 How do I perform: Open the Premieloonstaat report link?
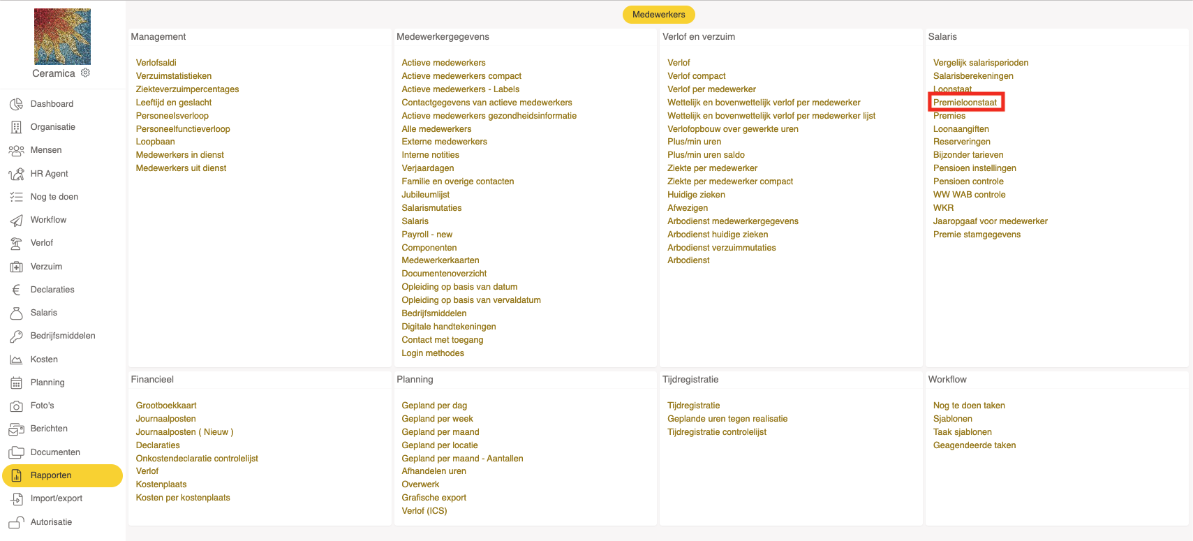[965, 103]
